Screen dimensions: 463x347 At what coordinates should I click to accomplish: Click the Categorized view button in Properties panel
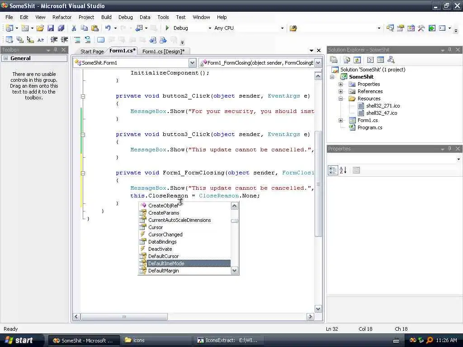point(333,170)
